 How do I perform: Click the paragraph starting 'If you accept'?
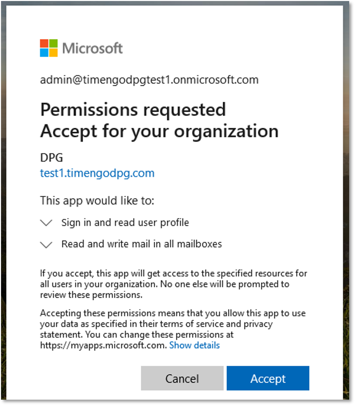coord(173,284)
